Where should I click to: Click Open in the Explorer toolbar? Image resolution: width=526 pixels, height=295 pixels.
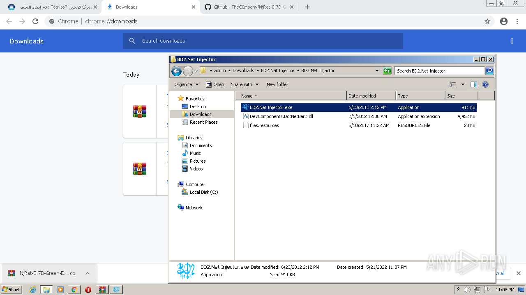(x=215, y=84)
